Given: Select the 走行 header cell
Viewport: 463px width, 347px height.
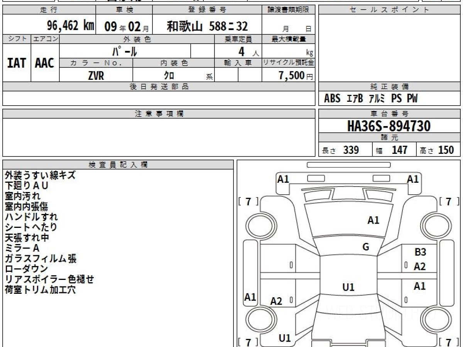Looking at the screenshot, I should pos(49,10).
